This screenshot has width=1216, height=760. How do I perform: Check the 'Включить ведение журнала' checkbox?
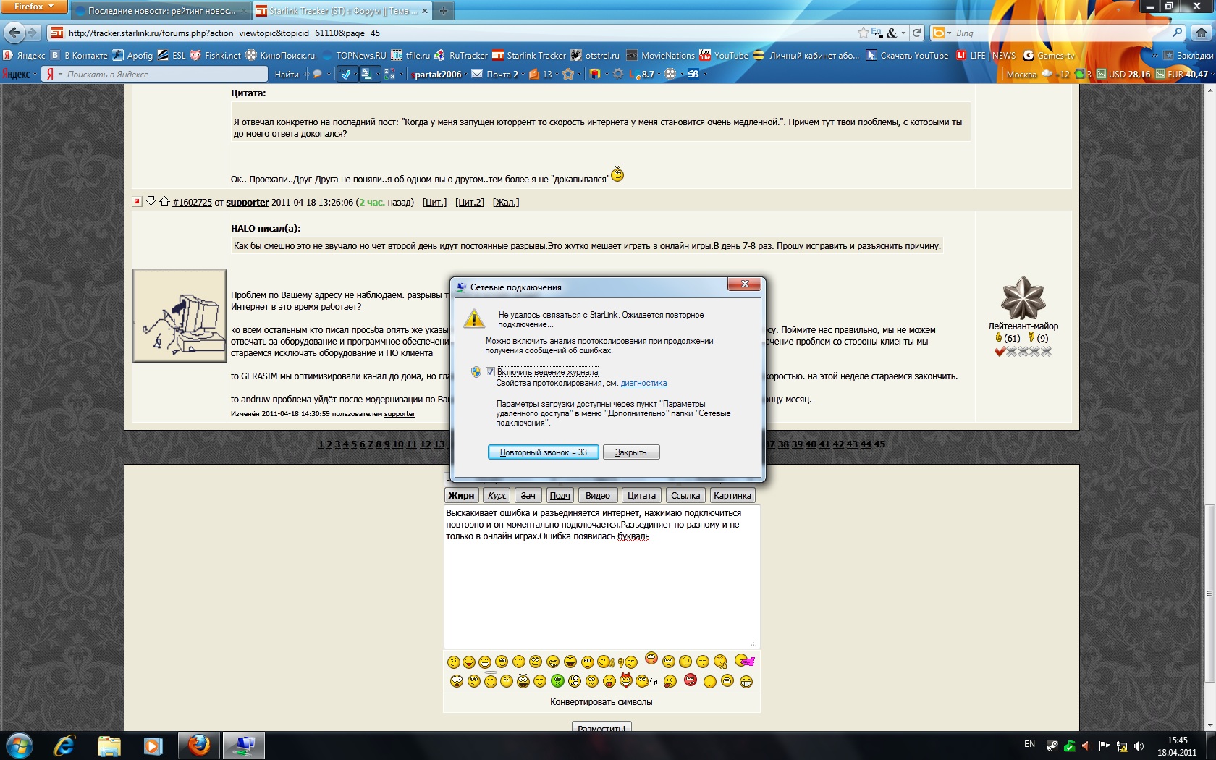pyautogui.click(x=490, y=371)
